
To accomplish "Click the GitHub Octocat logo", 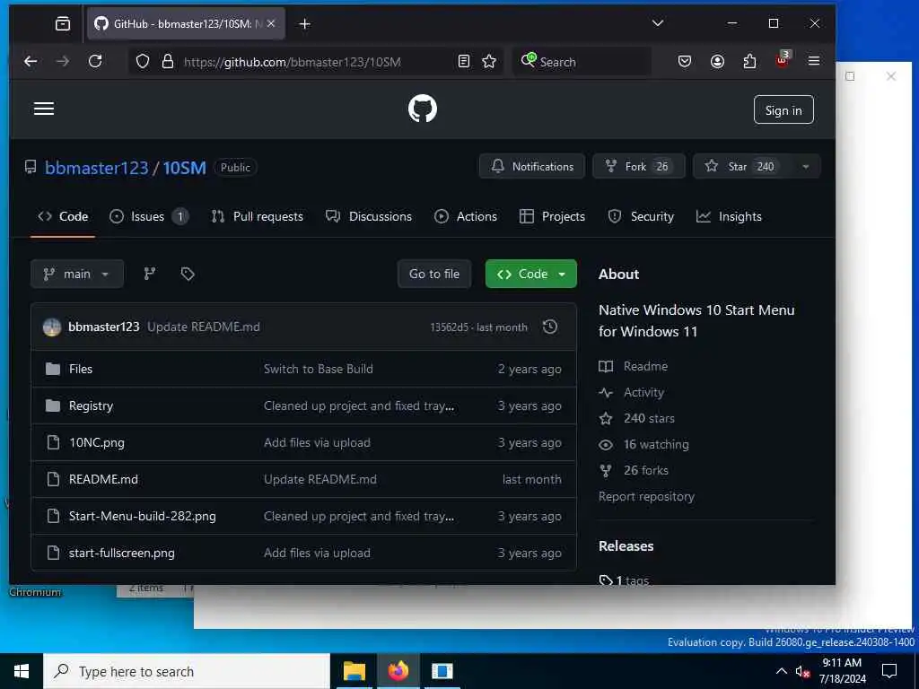I will click(422, 109).
